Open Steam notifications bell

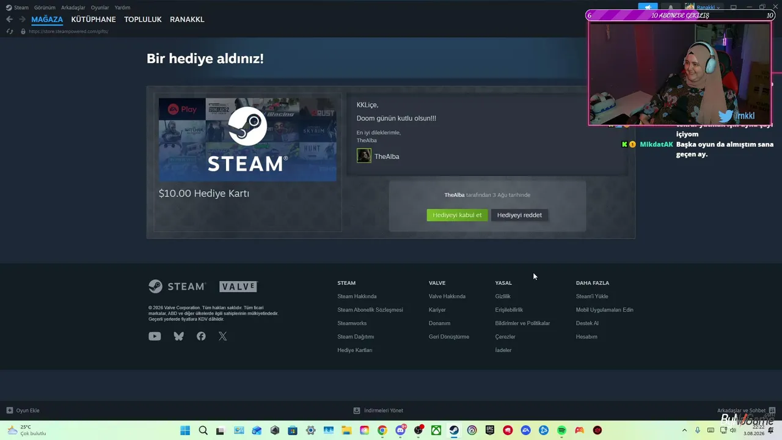click(671, 7)
